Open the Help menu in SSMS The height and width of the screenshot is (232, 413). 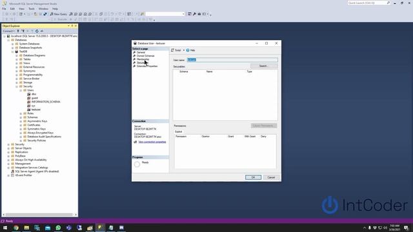[55, 8]
